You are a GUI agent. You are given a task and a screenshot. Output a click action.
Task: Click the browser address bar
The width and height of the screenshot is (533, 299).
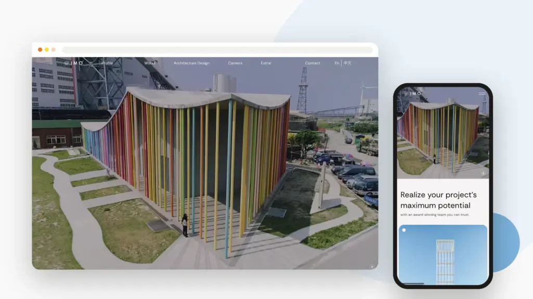pos(217,50)
